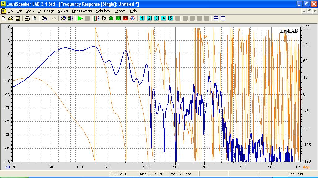Open the Edit menu
The width and height of the screenshot is (318, 178).
coord(19,11)
